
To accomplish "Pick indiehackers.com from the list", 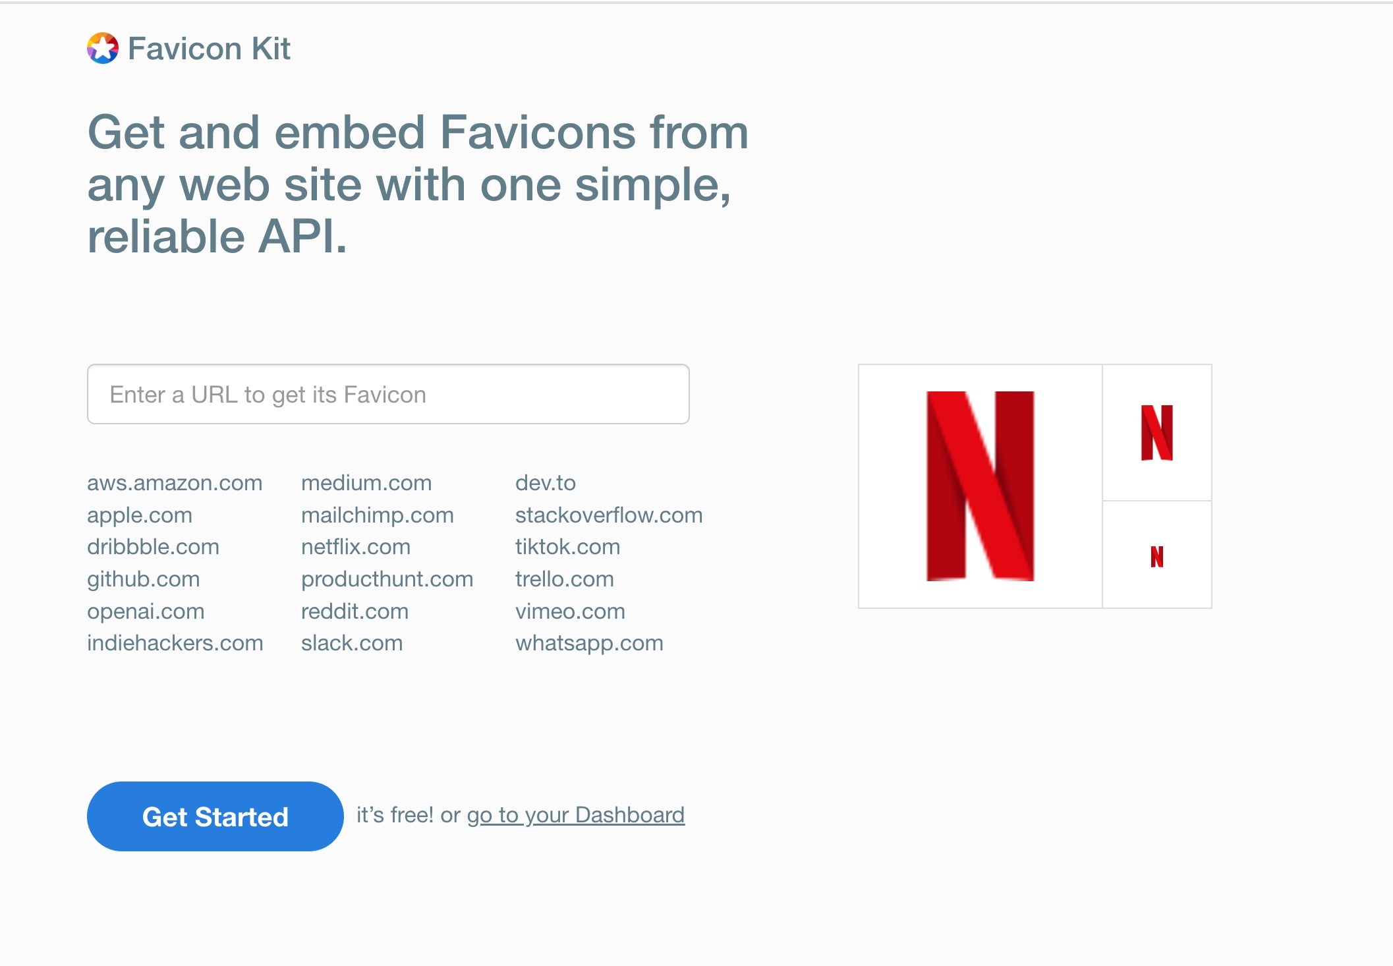I will [x=175, y=643].
